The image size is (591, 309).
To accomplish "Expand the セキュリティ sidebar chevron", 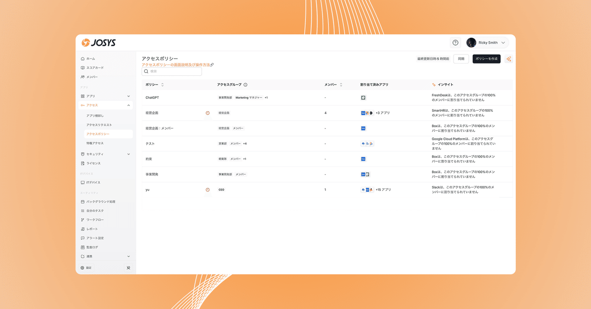I will (x=129, y=154).
